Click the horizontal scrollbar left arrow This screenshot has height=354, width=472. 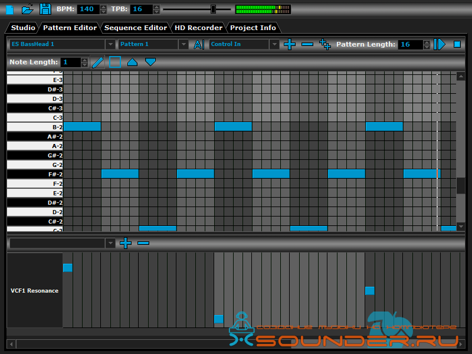pyautogui.click(x=11, y=343)
